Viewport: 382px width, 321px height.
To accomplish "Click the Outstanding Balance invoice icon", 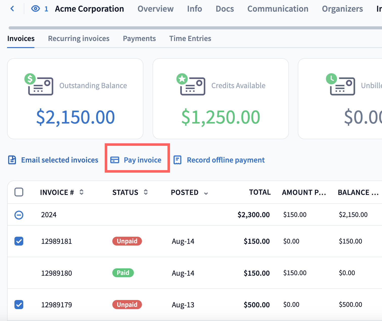I will [39, 85].
